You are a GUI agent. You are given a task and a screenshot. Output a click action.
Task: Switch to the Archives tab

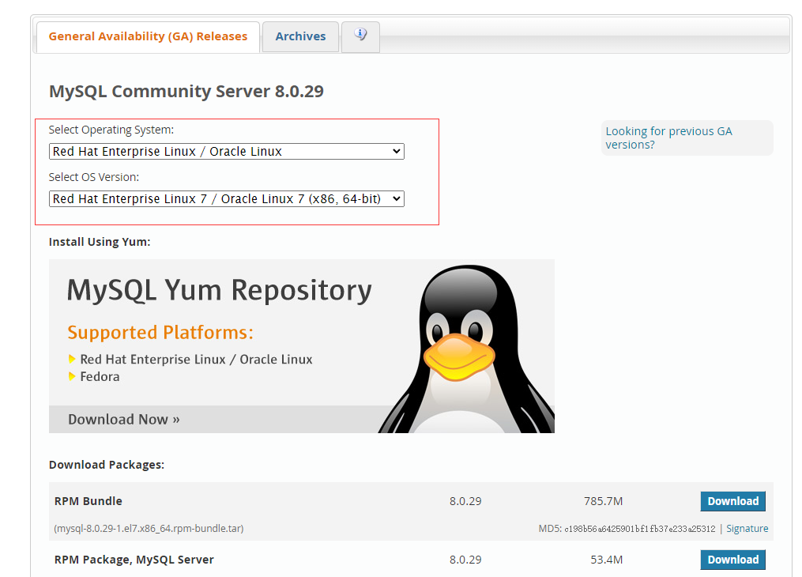pyautogui.click(x=300, y=37)
